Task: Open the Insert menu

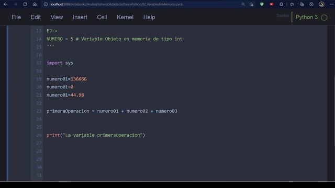Action: click(80, 17)
